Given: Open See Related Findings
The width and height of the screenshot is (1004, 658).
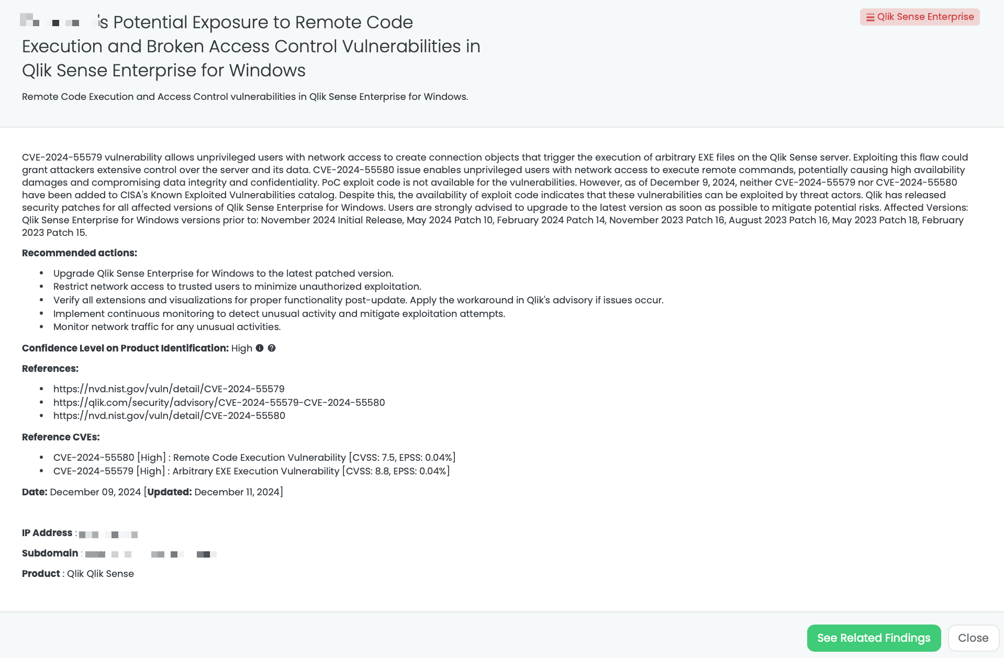Looking at the screenshot, I should coord(874,638).
